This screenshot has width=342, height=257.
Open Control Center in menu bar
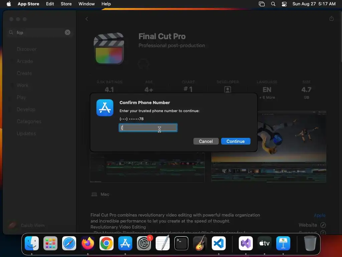click(284, 4)
